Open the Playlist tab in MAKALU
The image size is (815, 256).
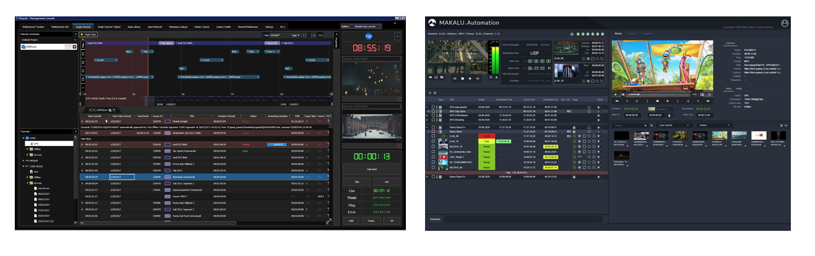(632, 34)
